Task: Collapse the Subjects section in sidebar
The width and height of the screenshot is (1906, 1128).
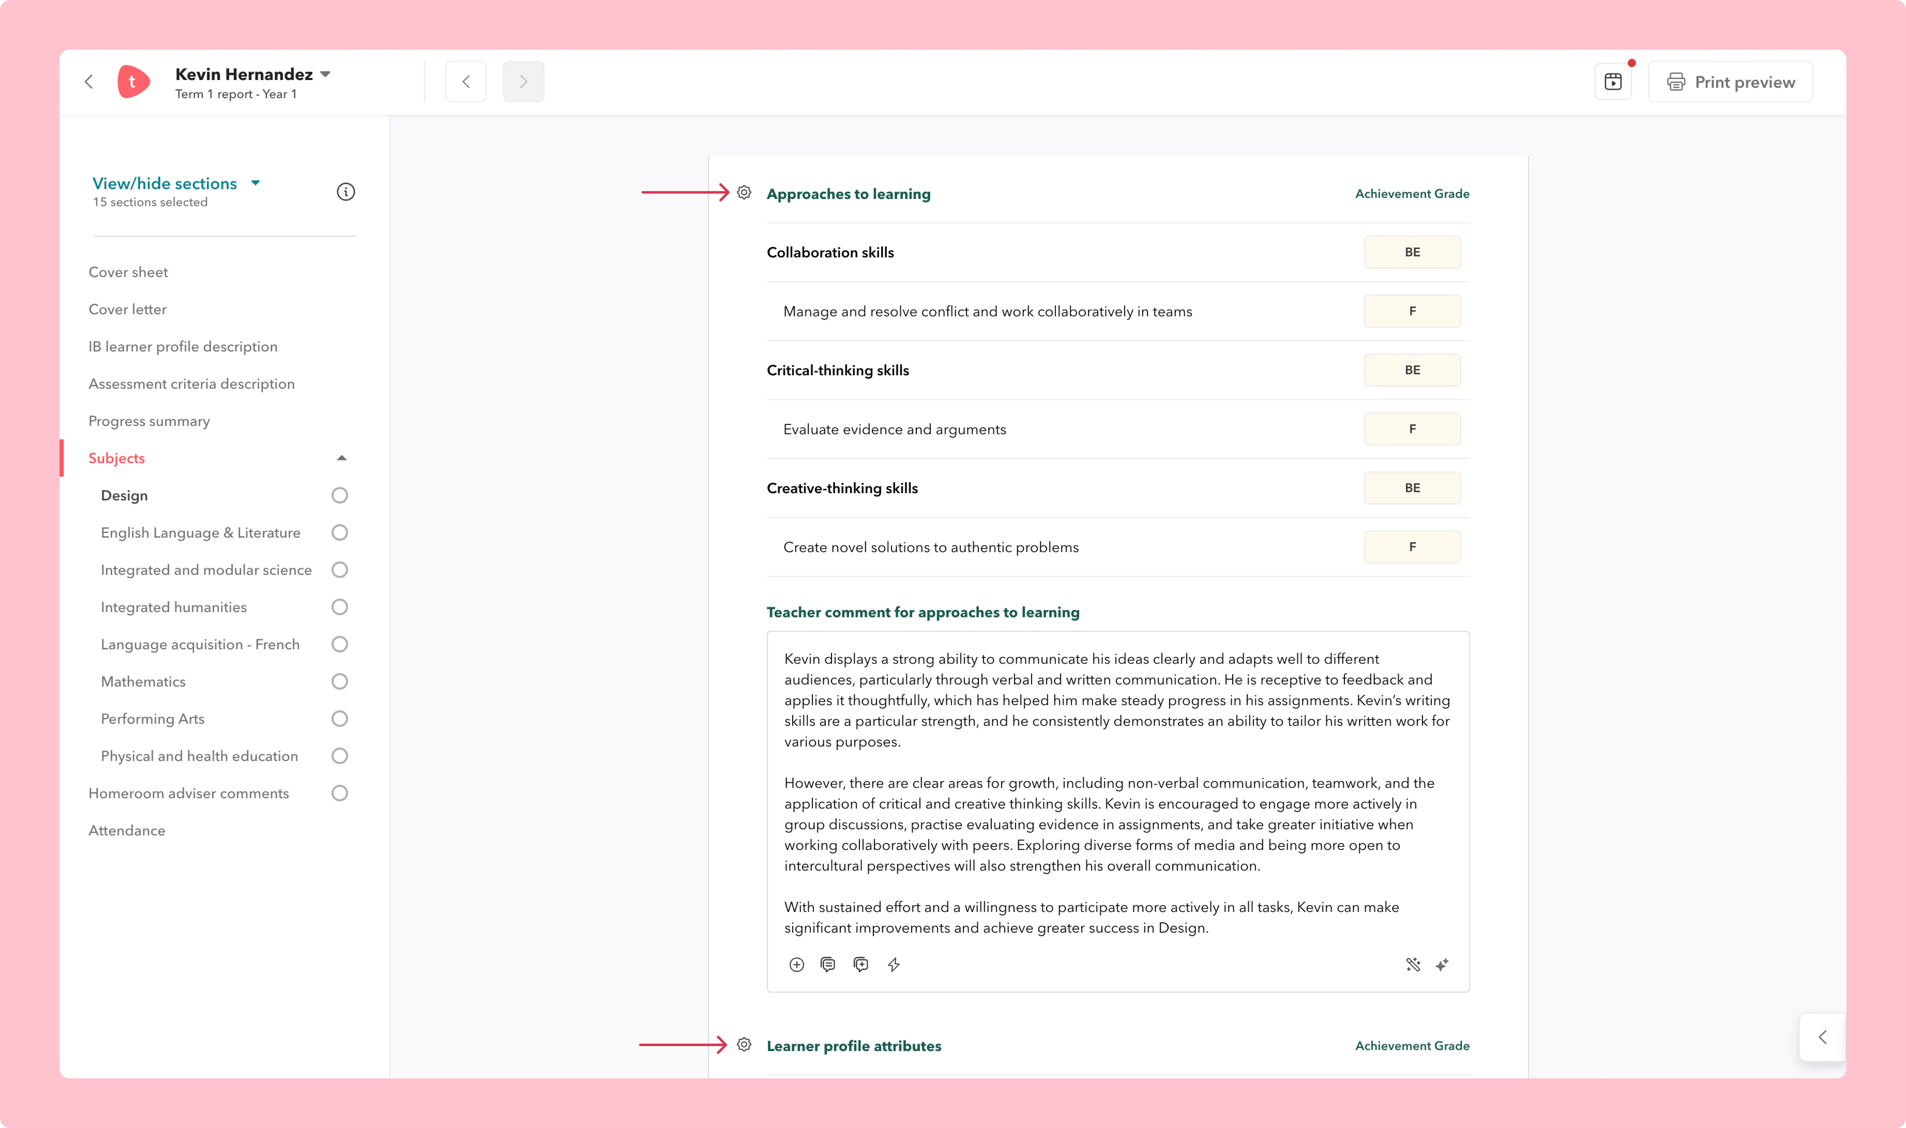Action: coord(341,458)
